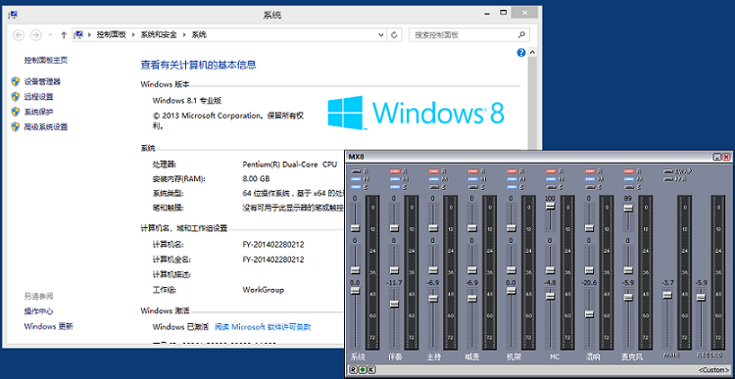Viewport: 735px width, 379px height.
Task: Open the address bar history dropdown arrow
Action: [x=381, y=34]
